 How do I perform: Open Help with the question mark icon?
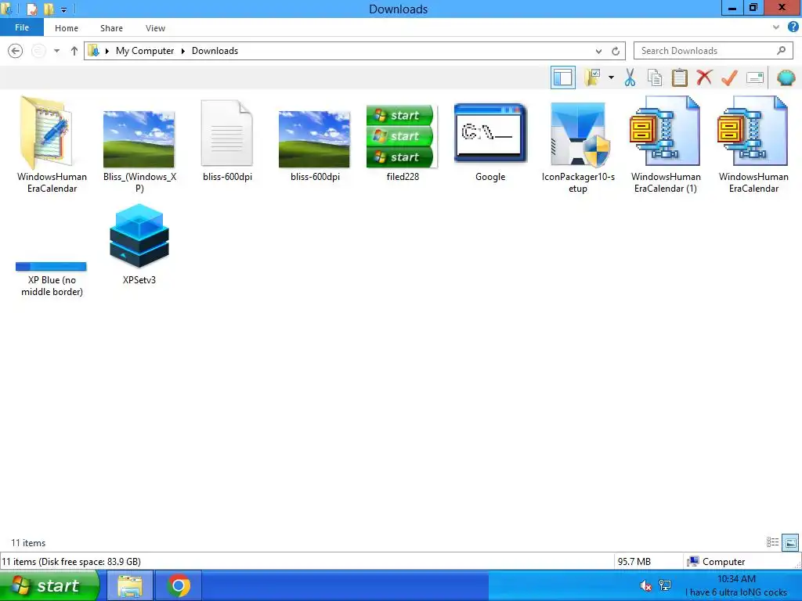coord(793,27)
